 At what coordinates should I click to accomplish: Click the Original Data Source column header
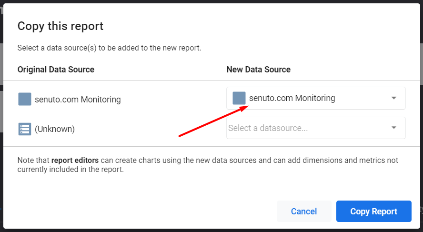(x=56, y=70)
